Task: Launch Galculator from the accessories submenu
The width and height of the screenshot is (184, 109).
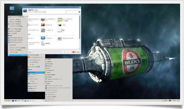Action: pos(50,64)
